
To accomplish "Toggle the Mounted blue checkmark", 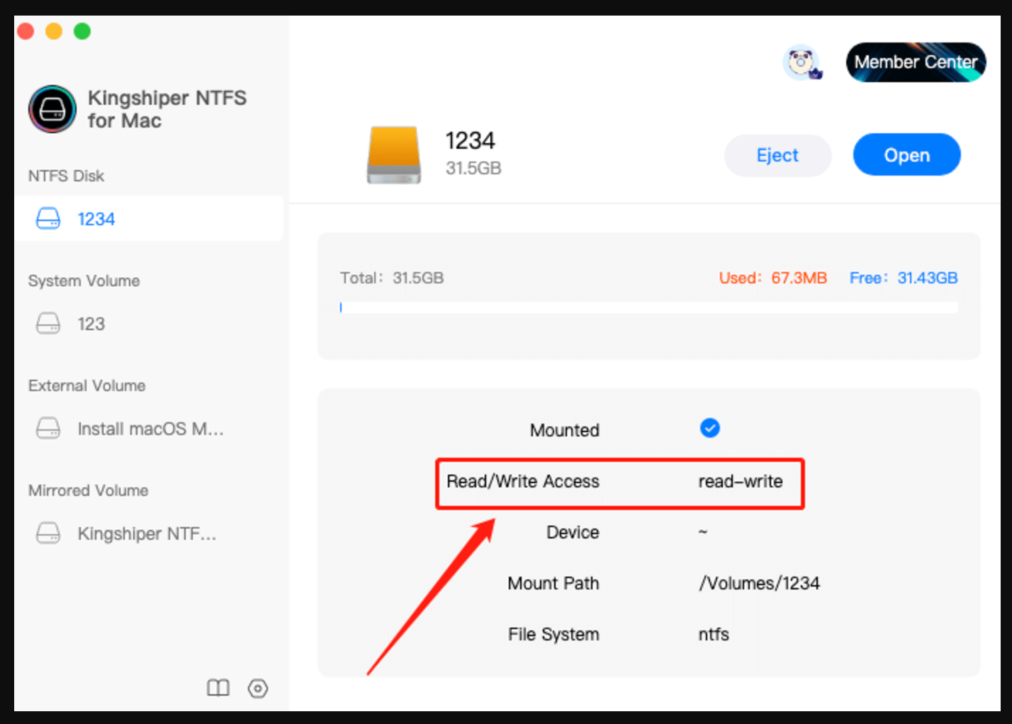I will coord(709,428).
